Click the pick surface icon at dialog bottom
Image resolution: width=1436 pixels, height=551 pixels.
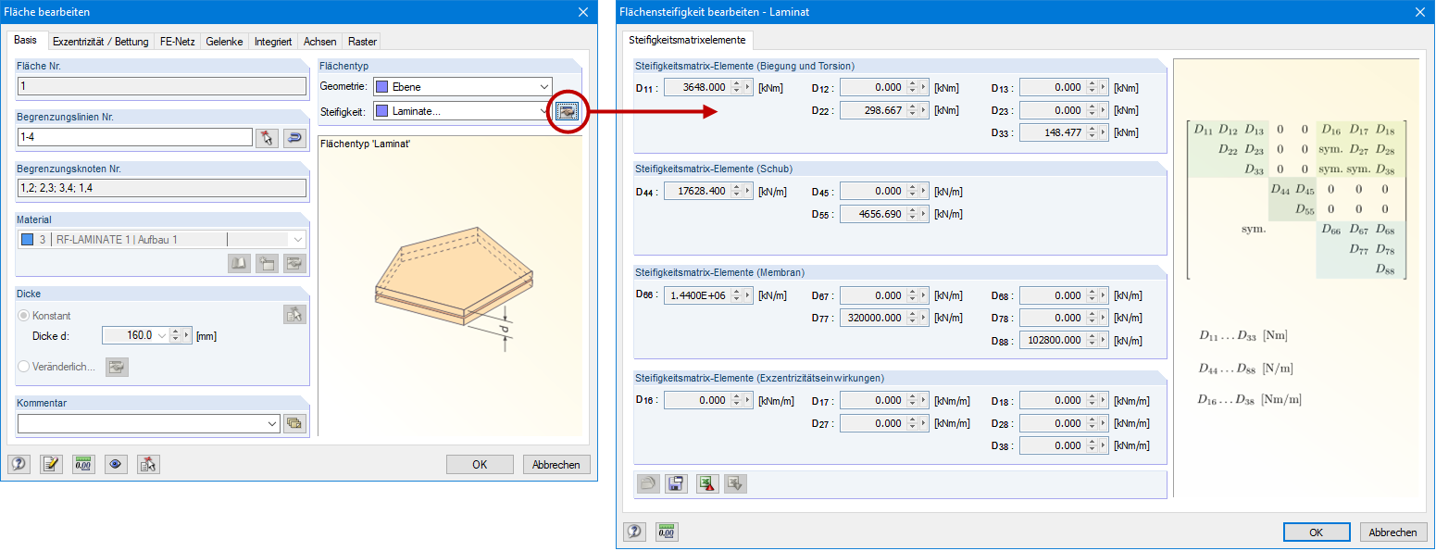coord(148,465)
